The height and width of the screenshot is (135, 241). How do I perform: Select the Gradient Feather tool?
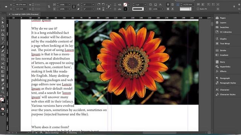coord(3,76)
